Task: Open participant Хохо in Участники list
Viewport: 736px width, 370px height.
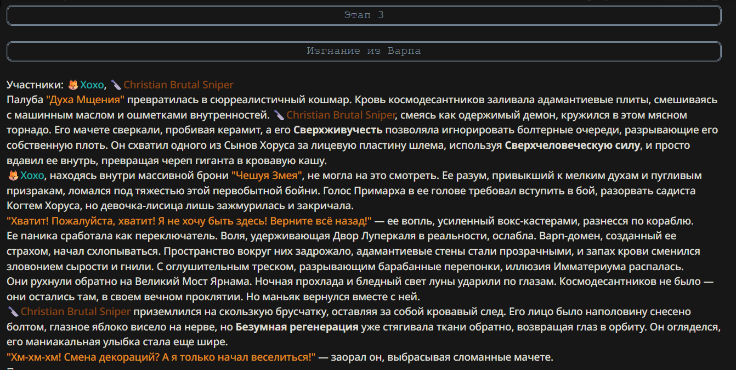Action: (x=92, y=85)
